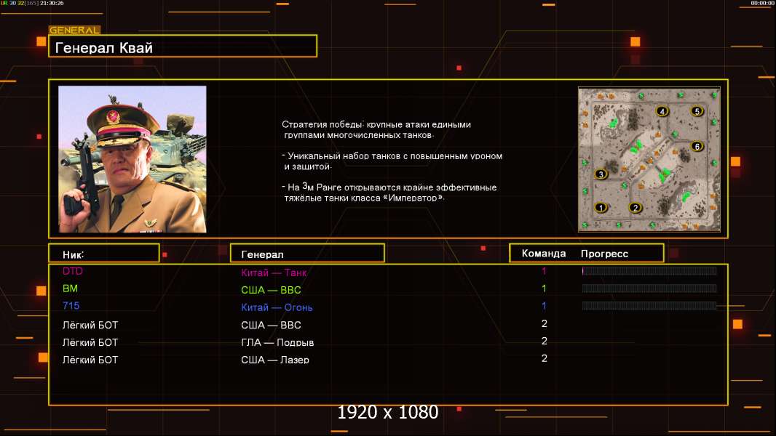776x436 pixels.
Task: Select start position 6 marker on map
Action: click(x=697, y=146)
